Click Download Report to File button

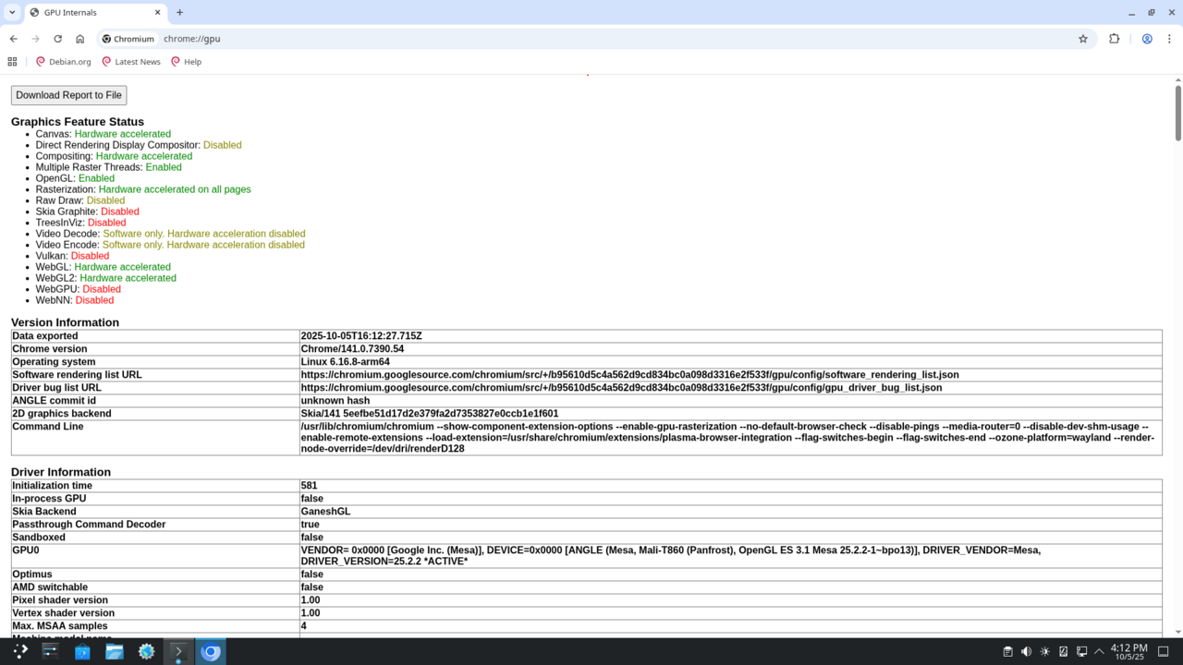68,95
